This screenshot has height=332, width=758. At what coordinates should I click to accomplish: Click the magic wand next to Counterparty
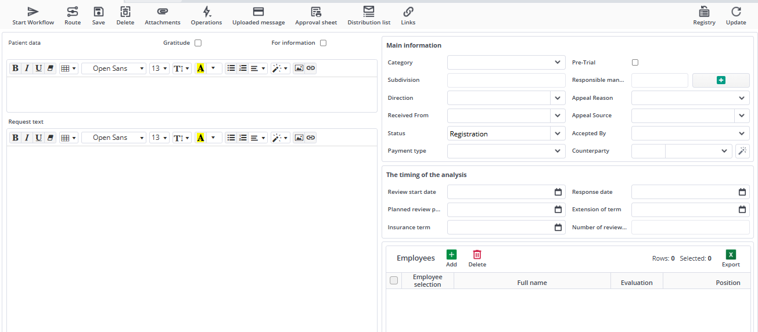[742, 151]
